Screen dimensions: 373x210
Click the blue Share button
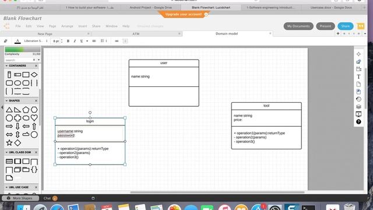346,26
